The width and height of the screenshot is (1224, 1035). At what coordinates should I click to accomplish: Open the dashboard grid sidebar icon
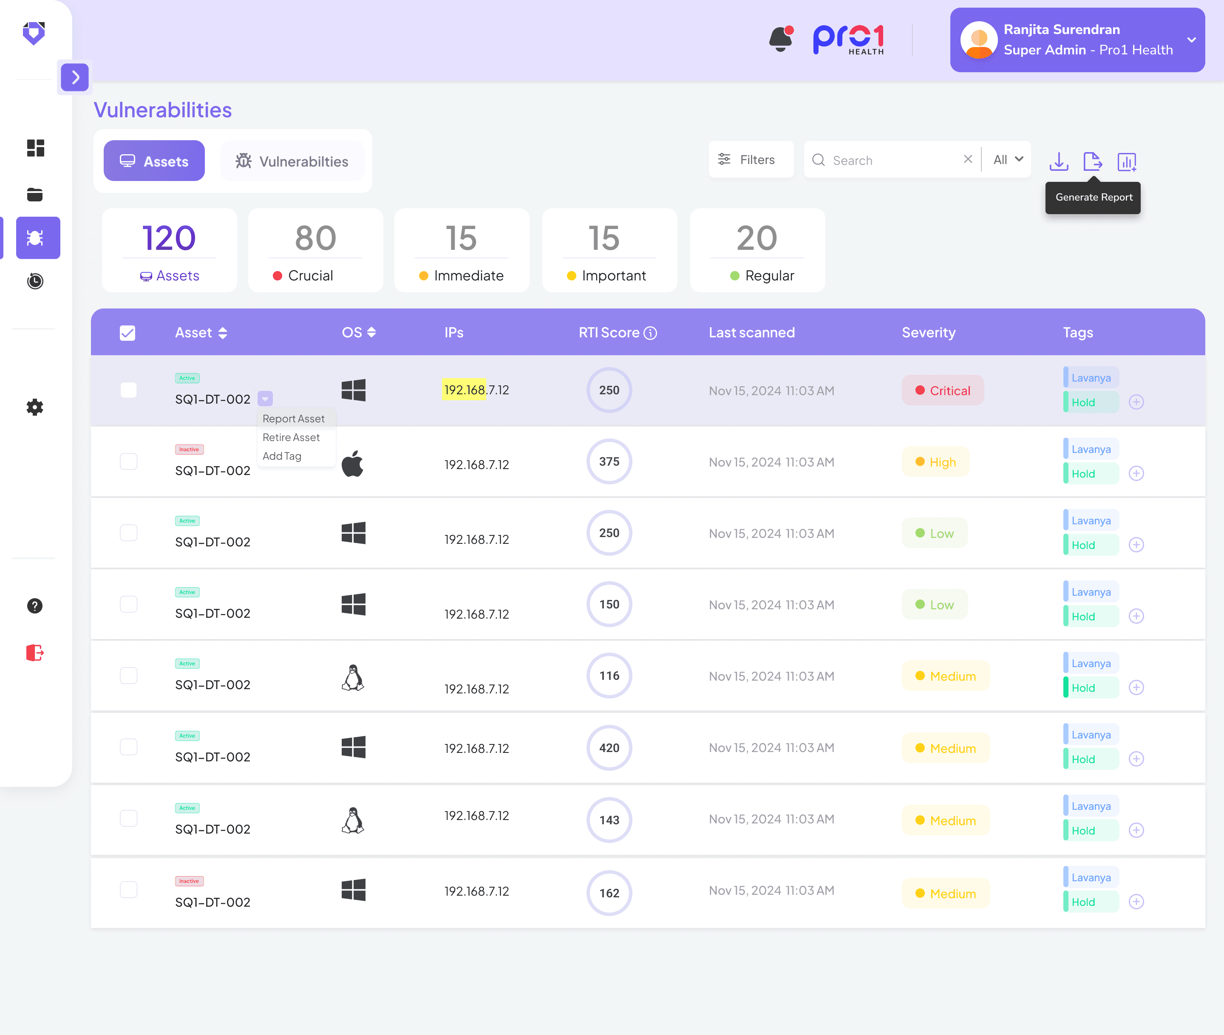(x=35, y=148)
